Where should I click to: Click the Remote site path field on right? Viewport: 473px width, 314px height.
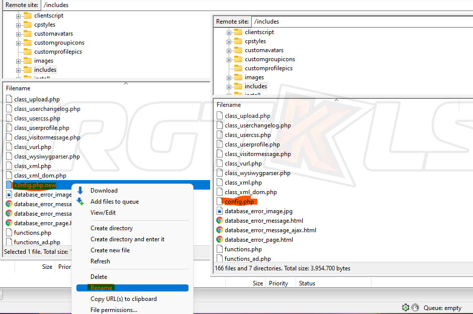(361, 22)
